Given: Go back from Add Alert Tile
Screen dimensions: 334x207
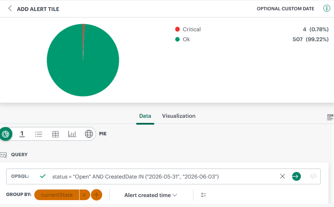Looking at the screenshot, I should click(10, 9).
